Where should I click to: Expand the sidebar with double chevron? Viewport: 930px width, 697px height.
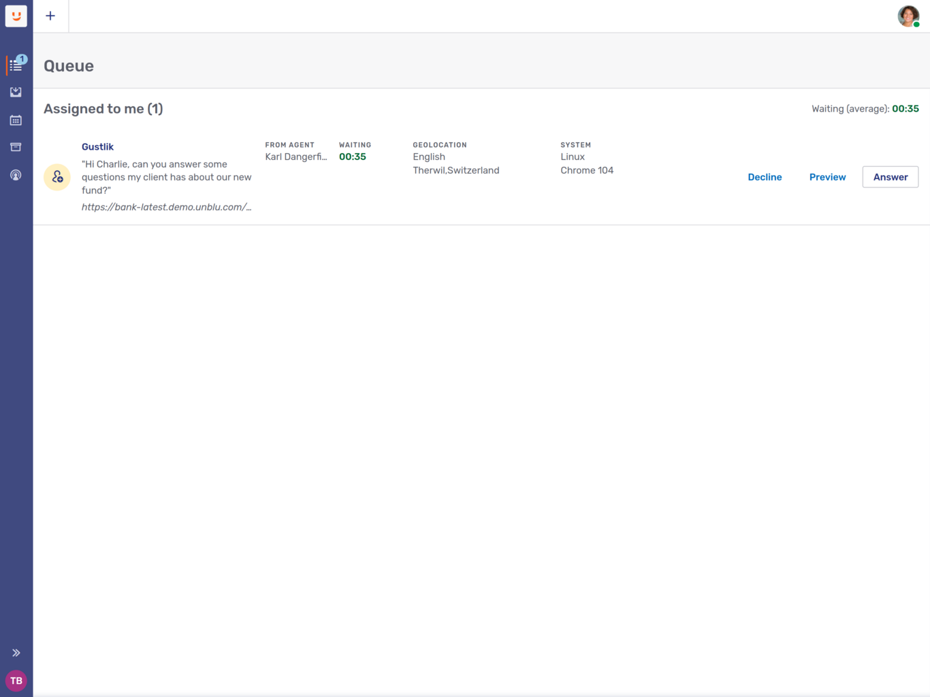click(16, 653)
